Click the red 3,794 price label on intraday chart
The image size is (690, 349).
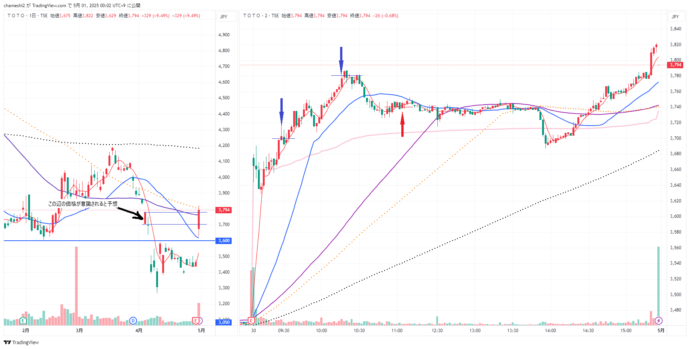[x=676, y=65]
